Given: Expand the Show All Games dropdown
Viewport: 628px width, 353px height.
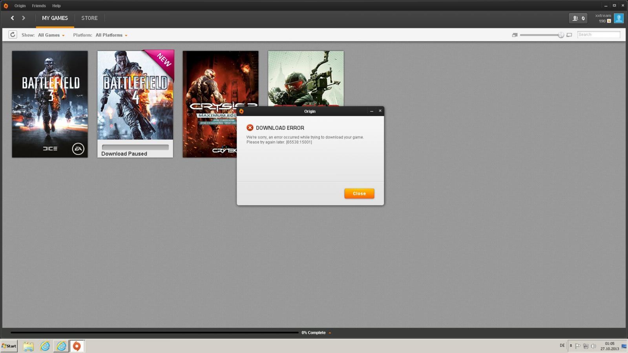Looking at the screenshot, I should [x=51, y=35].
